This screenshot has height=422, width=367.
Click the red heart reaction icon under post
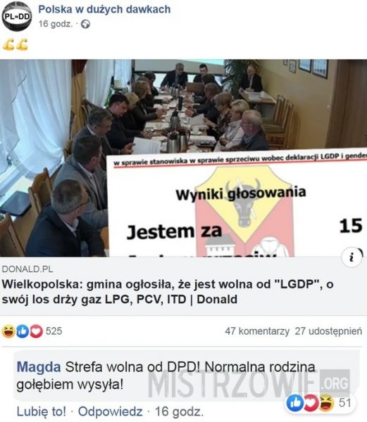pyautogui.click(x=37, y=331)
